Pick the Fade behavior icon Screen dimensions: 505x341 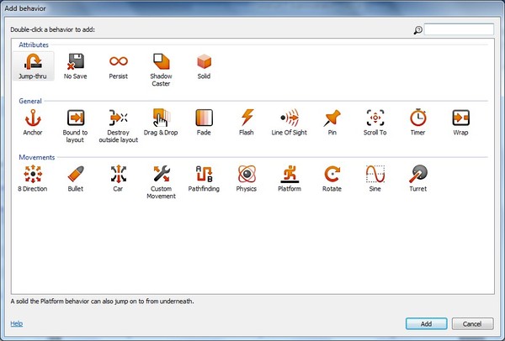click(204, 118)
